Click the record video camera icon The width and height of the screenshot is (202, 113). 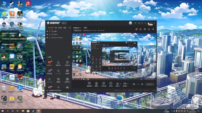[x=134, y=84]
